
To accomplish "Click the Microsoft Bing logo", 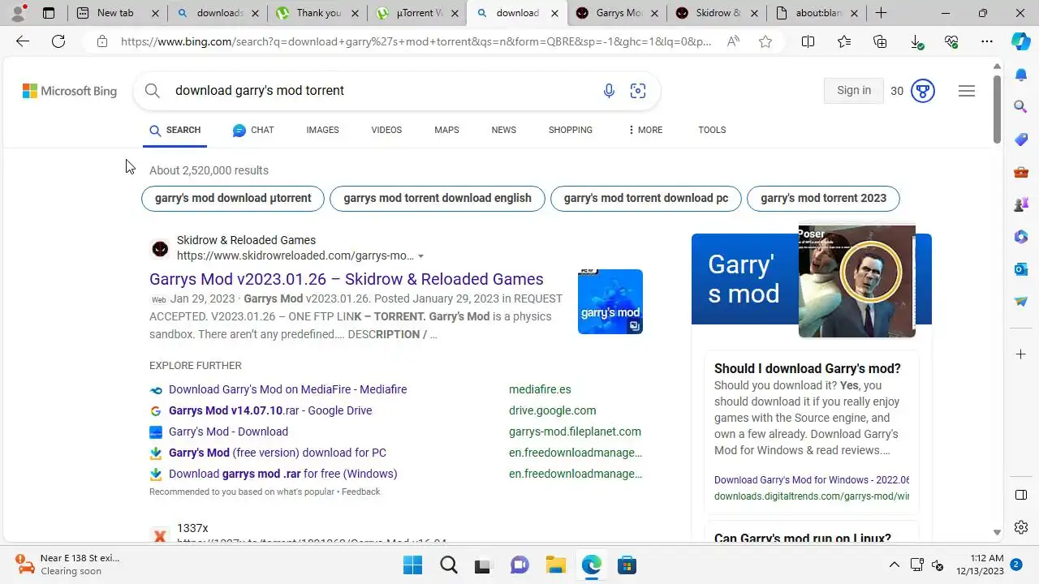I will click(70, 91).
